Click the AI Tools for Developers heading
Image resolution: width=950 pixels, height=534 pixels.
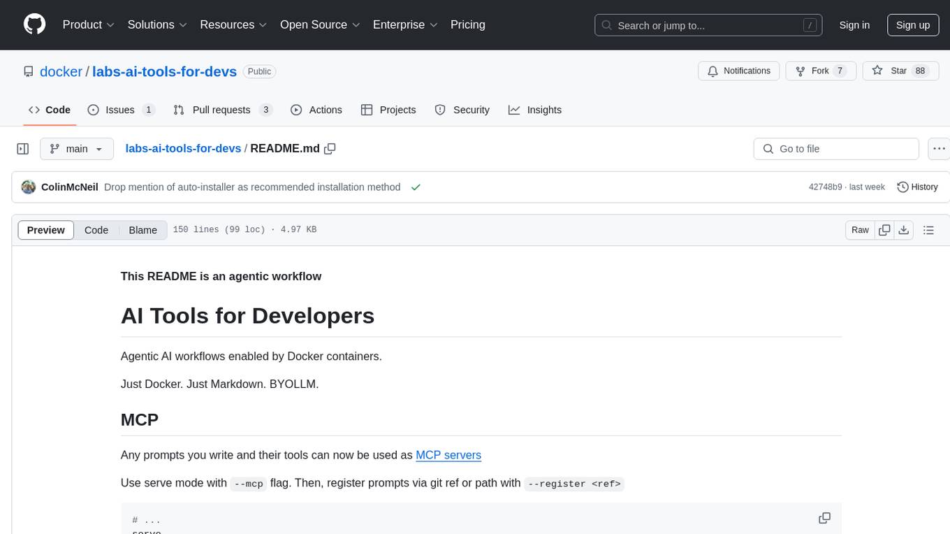point(247,315)
